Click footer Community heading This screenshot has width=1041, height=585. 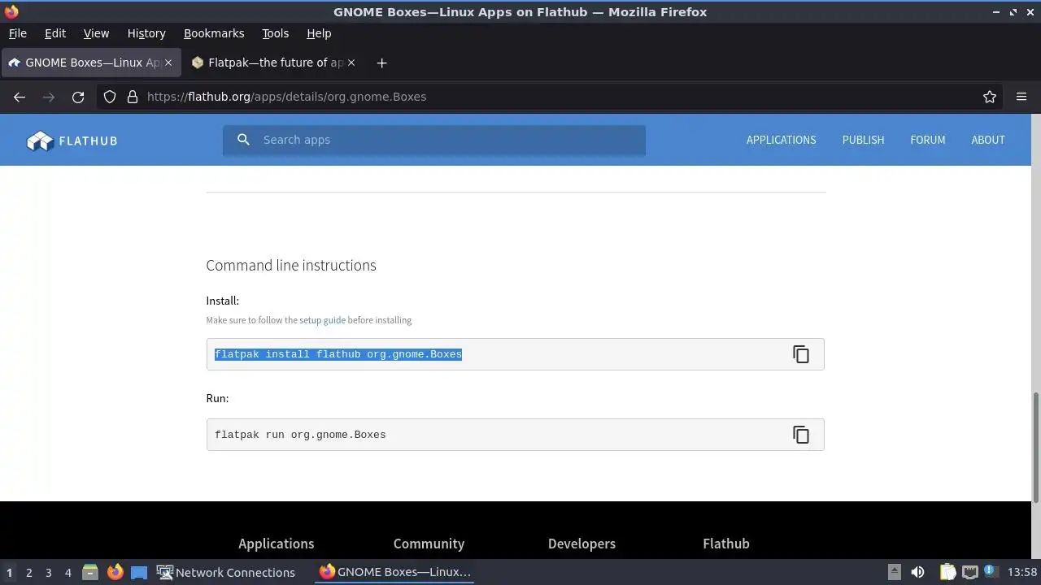point(429,544)
